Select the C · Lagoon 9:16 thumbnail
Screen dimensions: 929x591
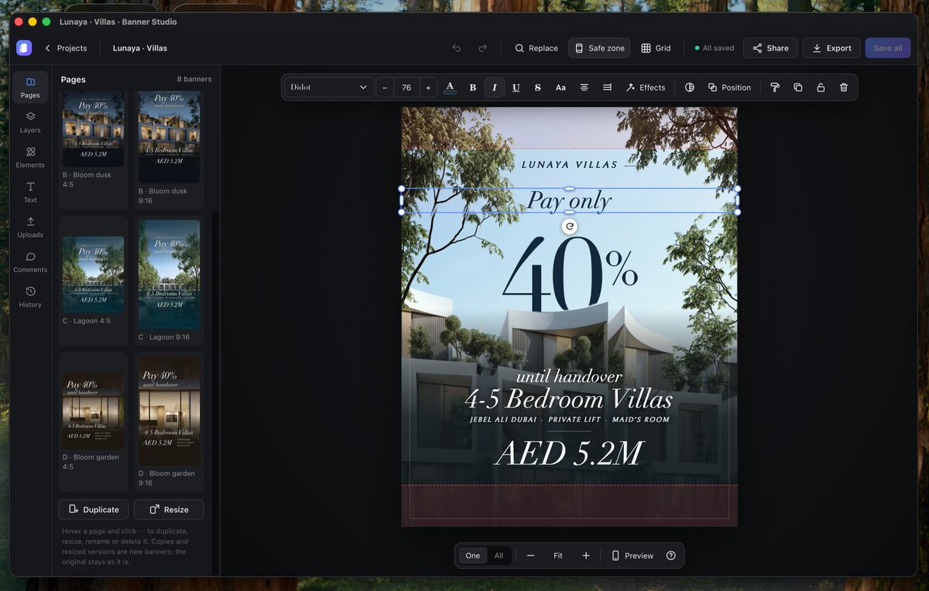[x=169, y=274]
